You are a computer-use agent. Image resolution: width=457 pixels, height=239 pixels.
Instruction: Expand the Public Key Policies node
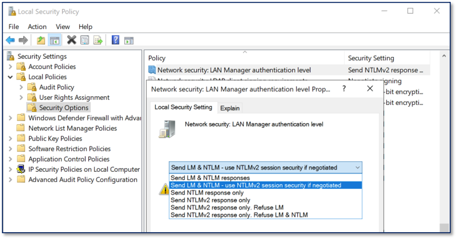click(11, 139)
